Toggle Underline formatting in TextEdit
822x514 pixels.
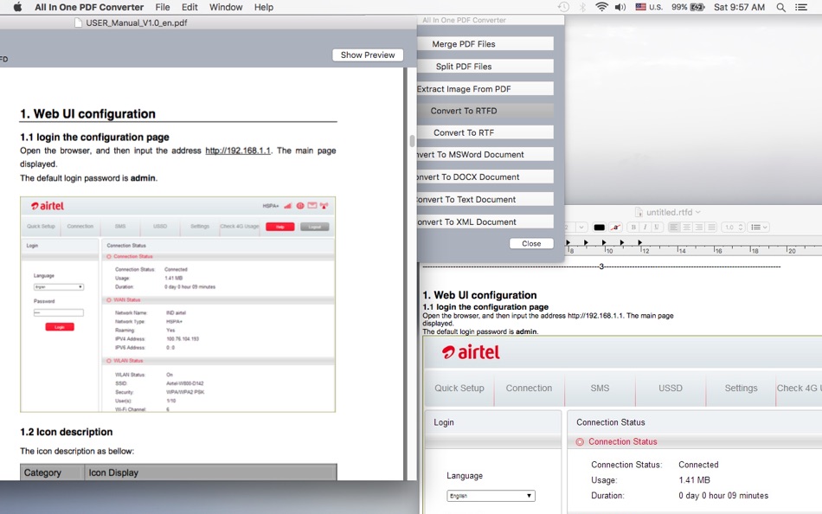pyautogui.click(x=656, y=227)
